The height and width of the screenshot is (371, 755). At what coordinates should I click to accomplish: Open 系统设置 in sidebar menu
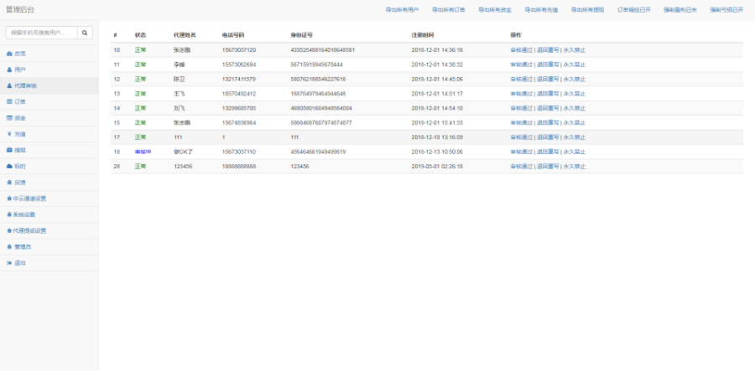pos(26,214)
